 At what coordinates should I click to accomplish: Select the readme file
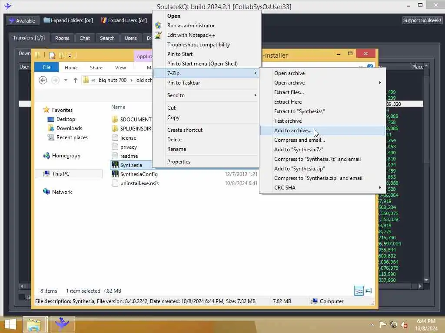click(x=129, y=156)
